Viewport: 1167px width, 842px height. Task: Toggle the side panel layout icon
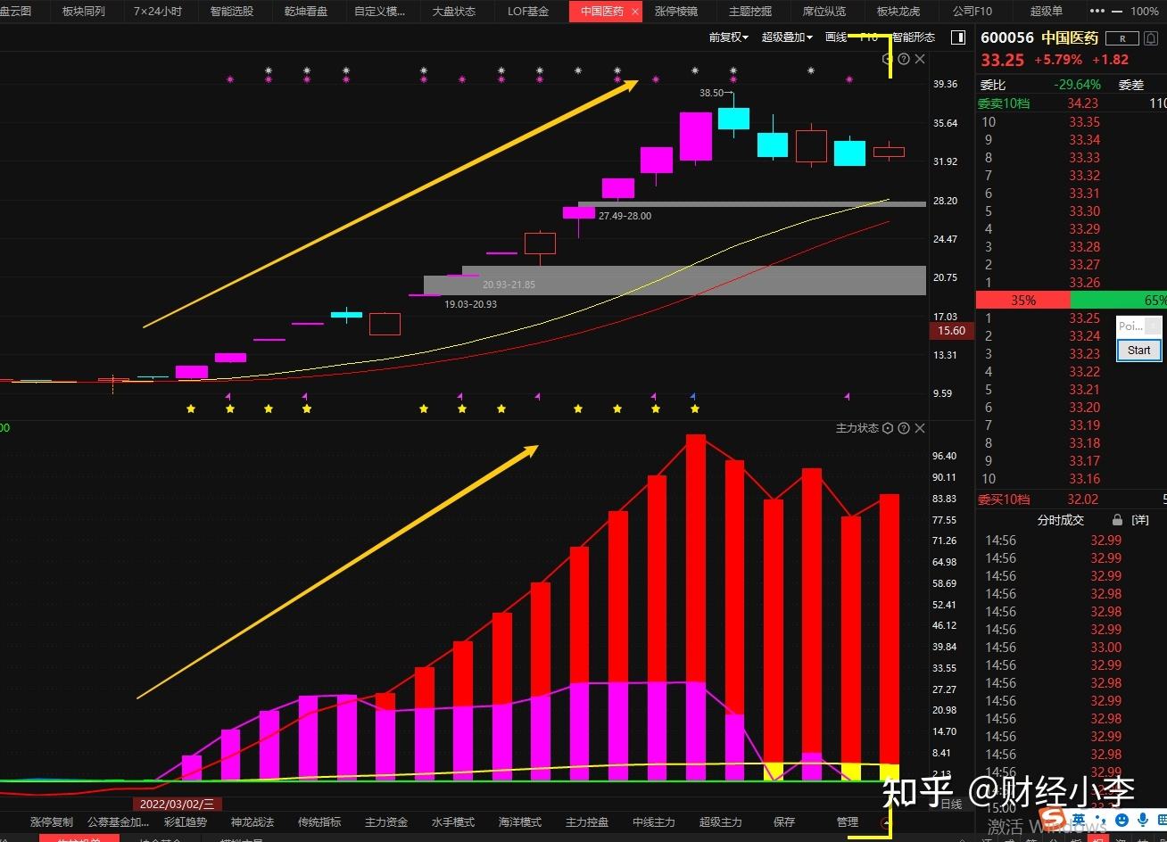click(x=958, y=37)
